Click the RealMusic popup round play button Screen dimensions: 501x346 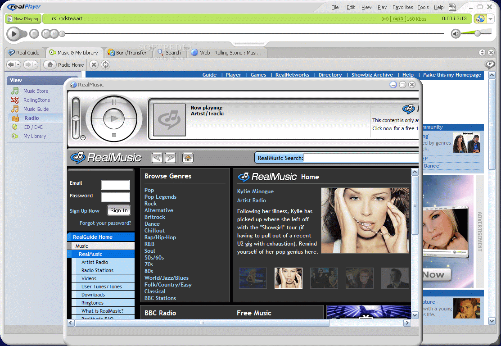tap(114, 118)
